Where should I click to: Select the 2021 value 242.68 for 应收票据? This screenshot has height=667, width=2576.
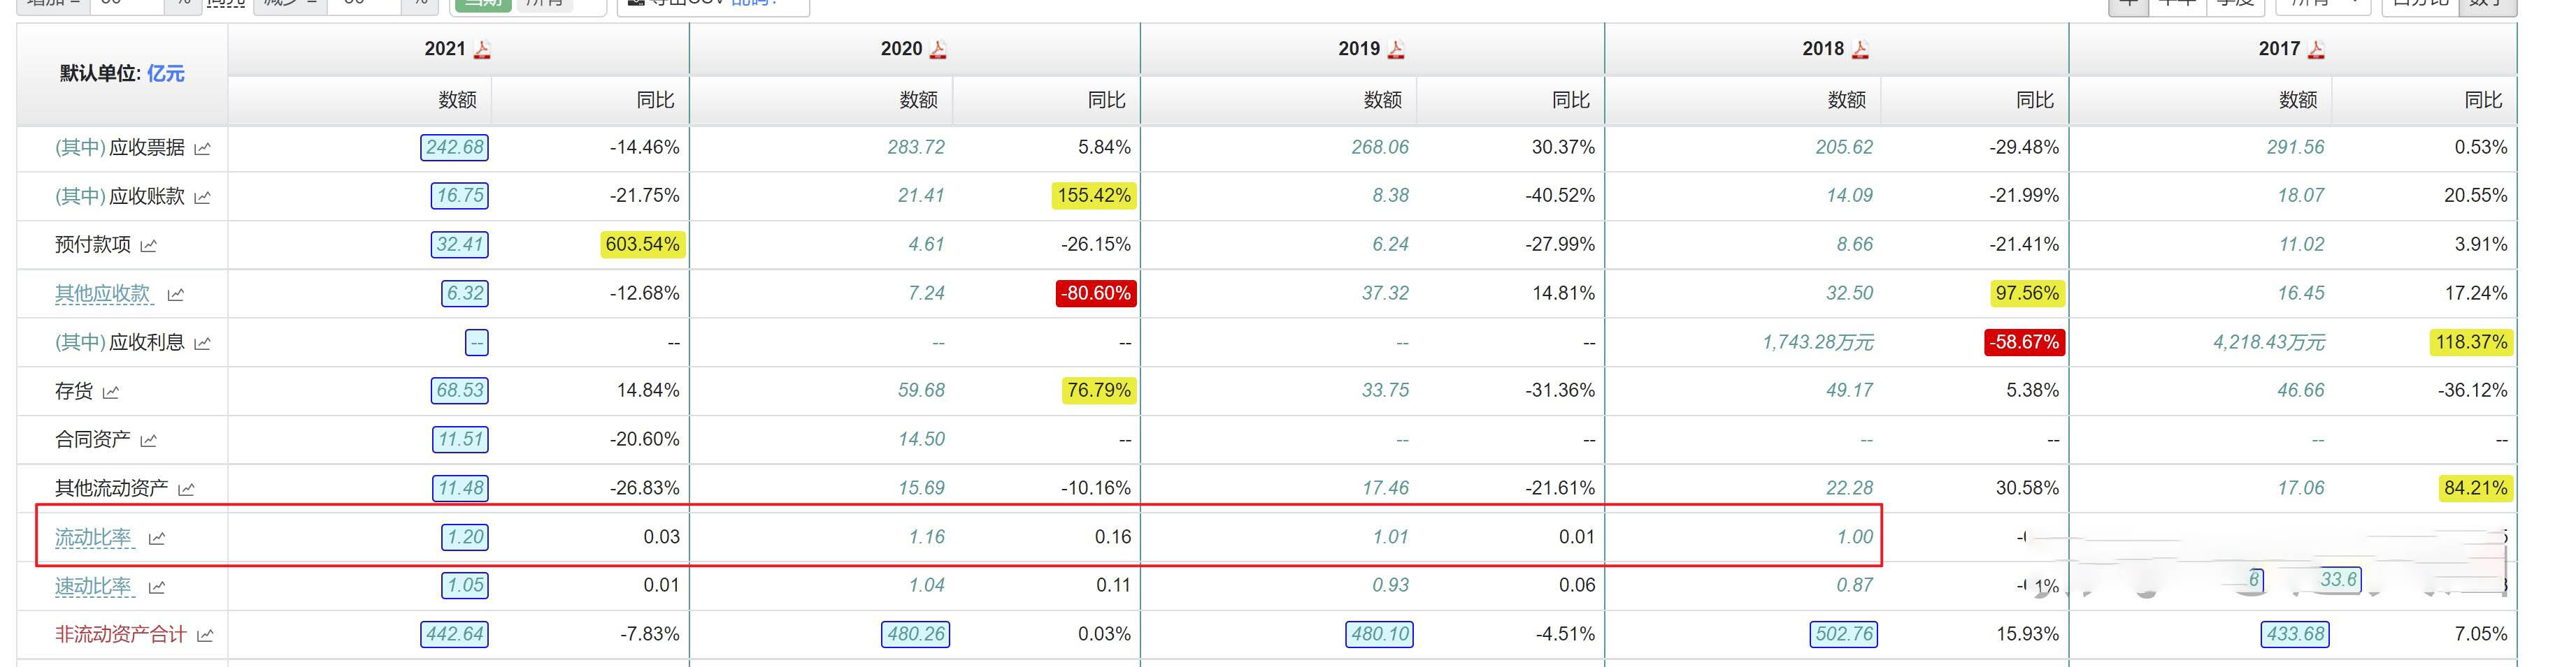pos(454,148)
